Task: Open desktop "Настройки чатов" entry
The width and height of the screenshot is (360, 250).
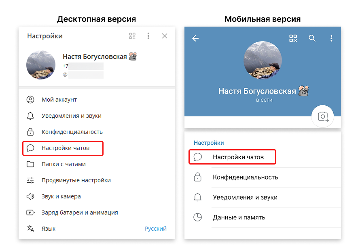Action: 66,148
